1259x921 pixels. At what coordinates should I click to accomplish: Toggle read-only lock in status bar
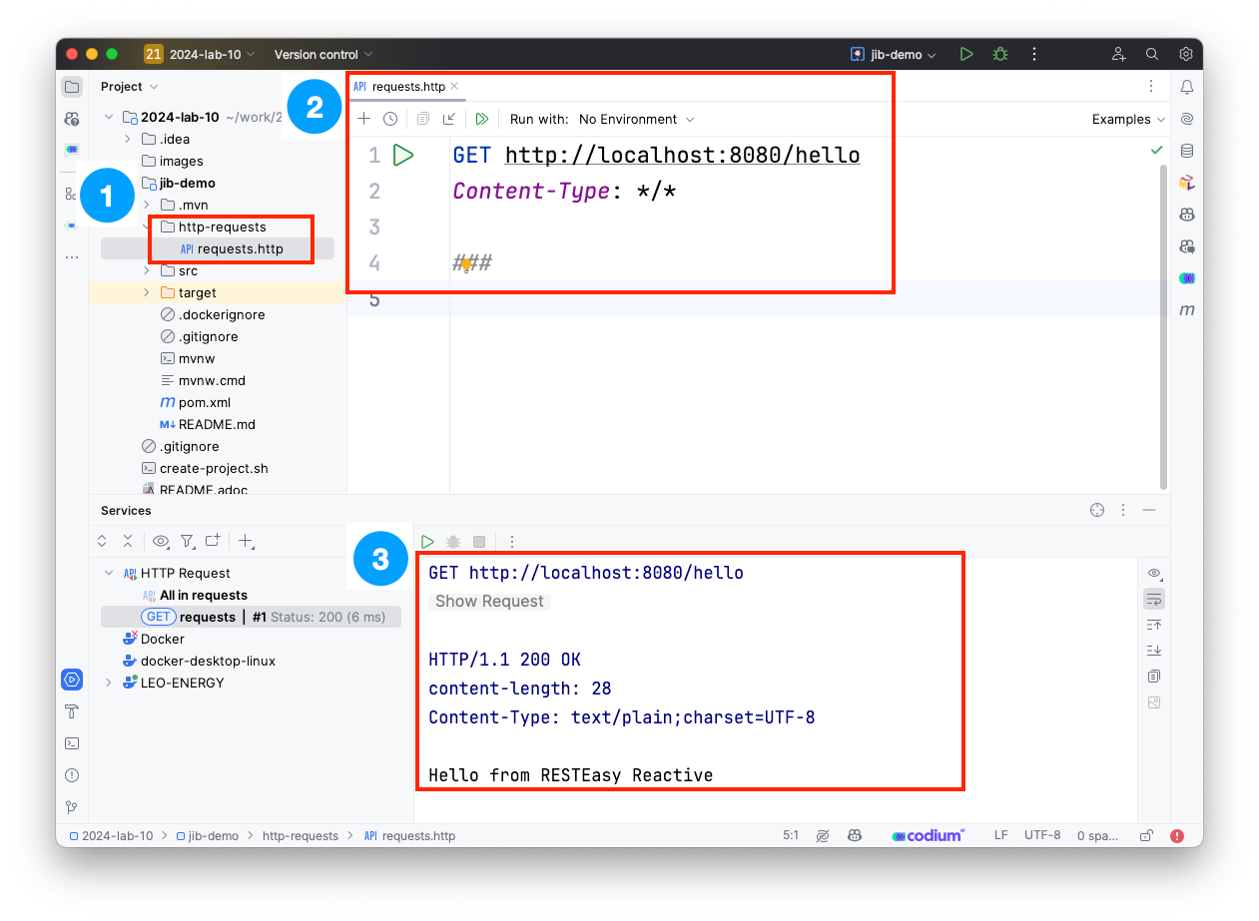[x=1147, y=836]
